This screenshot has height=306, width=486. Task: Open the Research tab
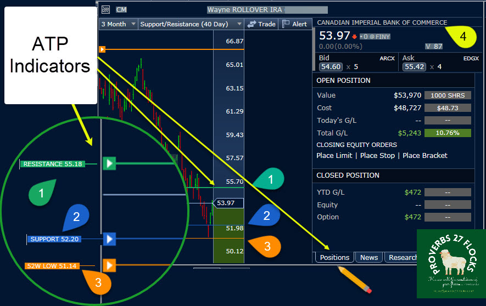tap(403, 257)
